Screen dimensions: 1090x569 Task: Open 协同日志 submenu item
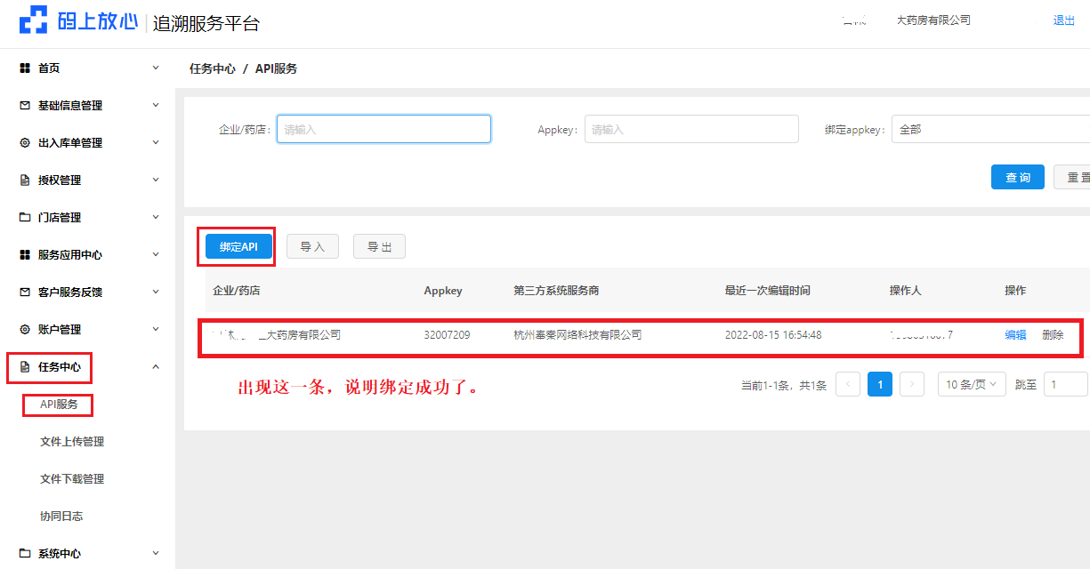pos(61,517)
